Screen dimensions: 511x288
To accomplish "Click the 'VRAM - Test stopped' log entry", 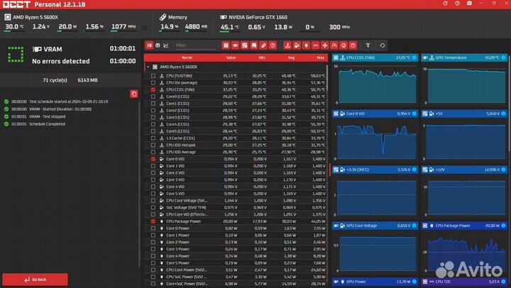I will tap(47, 116).
